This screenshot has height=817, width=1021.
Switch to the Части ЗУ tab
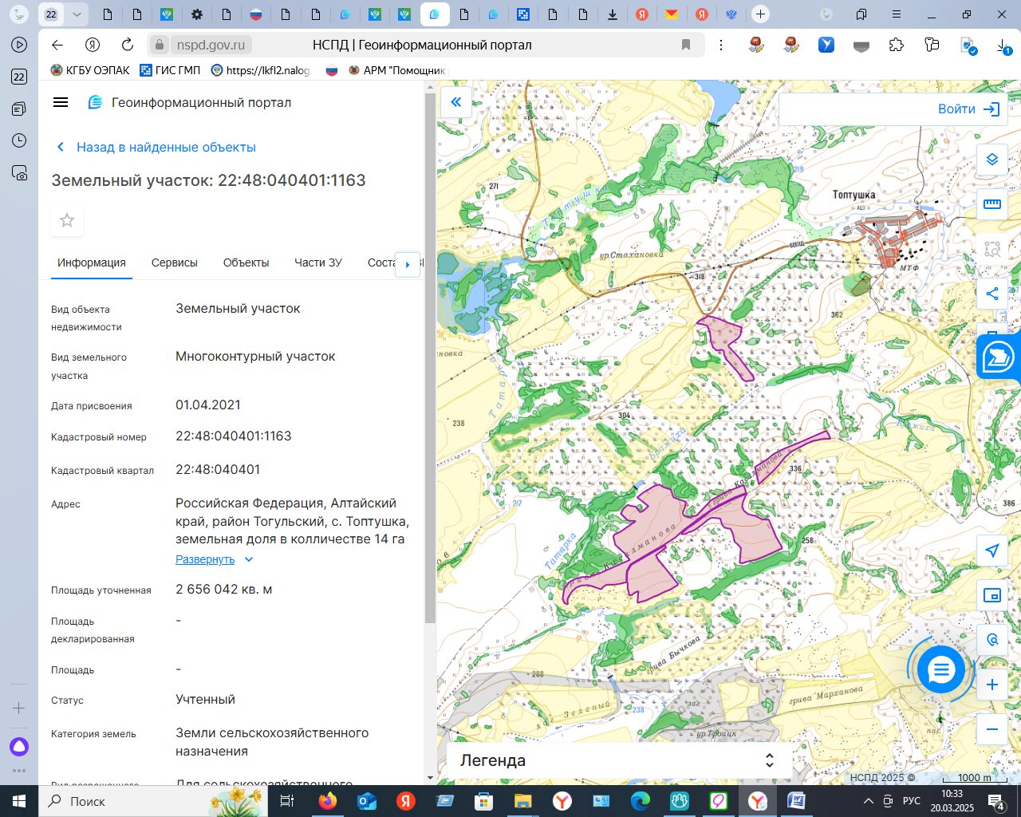tap(318, 262)
